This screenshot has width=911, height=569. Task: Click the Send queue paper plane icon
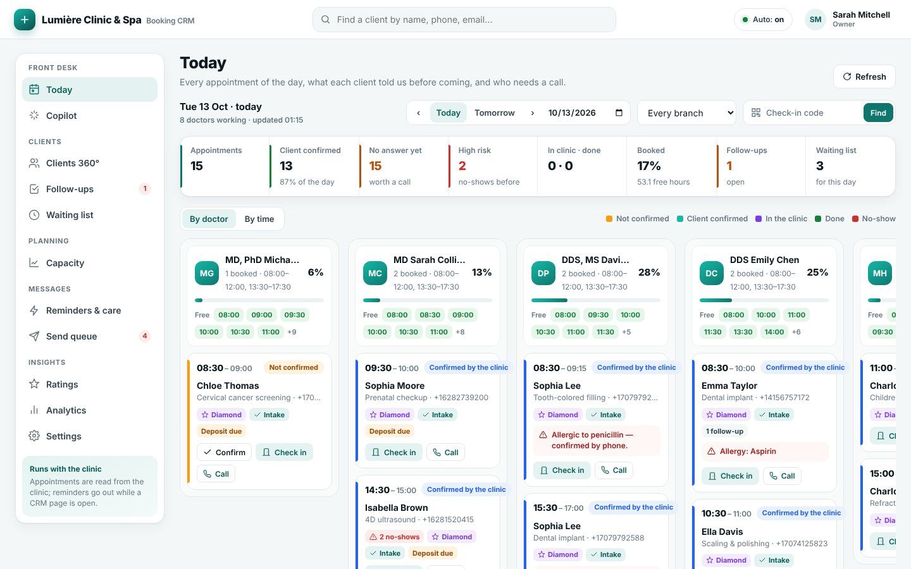(34, 336)
